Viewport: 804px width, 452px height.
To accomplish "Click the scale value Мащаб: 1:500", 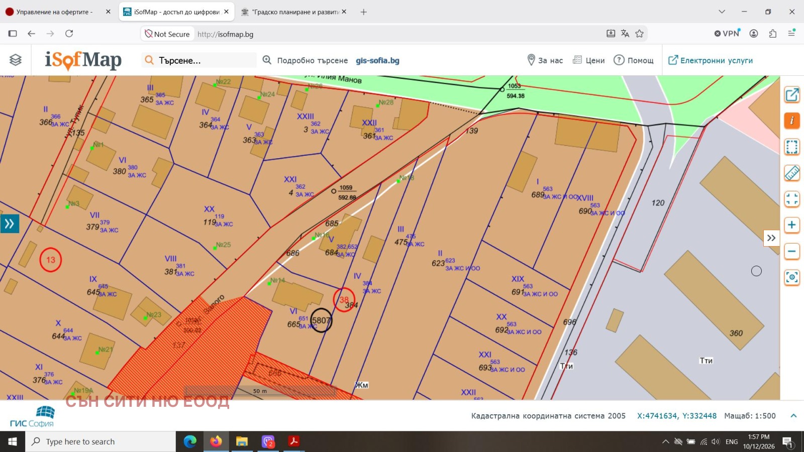I will coord(750,416).
